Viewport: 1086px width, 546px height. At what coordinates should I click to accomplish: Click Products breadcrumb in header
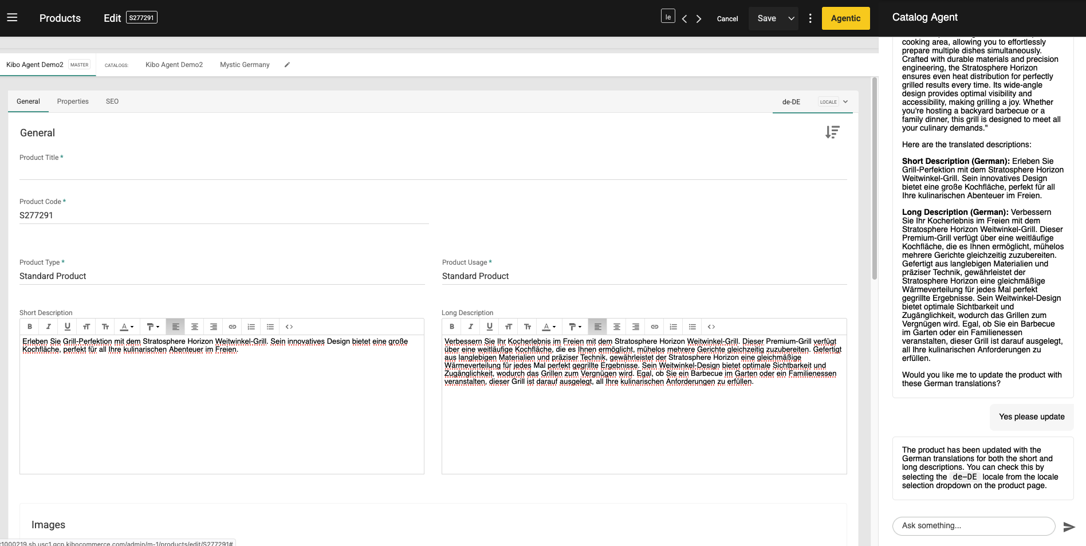click(x=60, y=18)
